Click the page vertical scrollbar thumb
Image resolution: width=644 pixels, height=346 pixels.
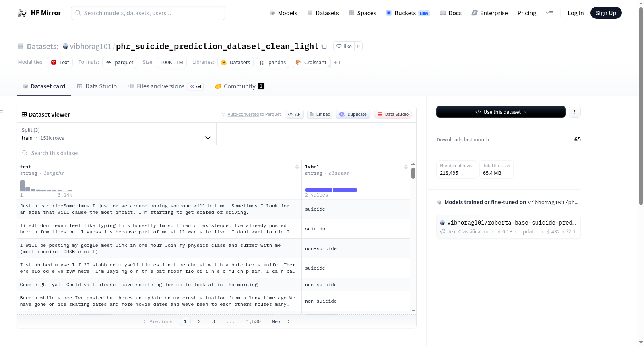(x=641, y=106)
